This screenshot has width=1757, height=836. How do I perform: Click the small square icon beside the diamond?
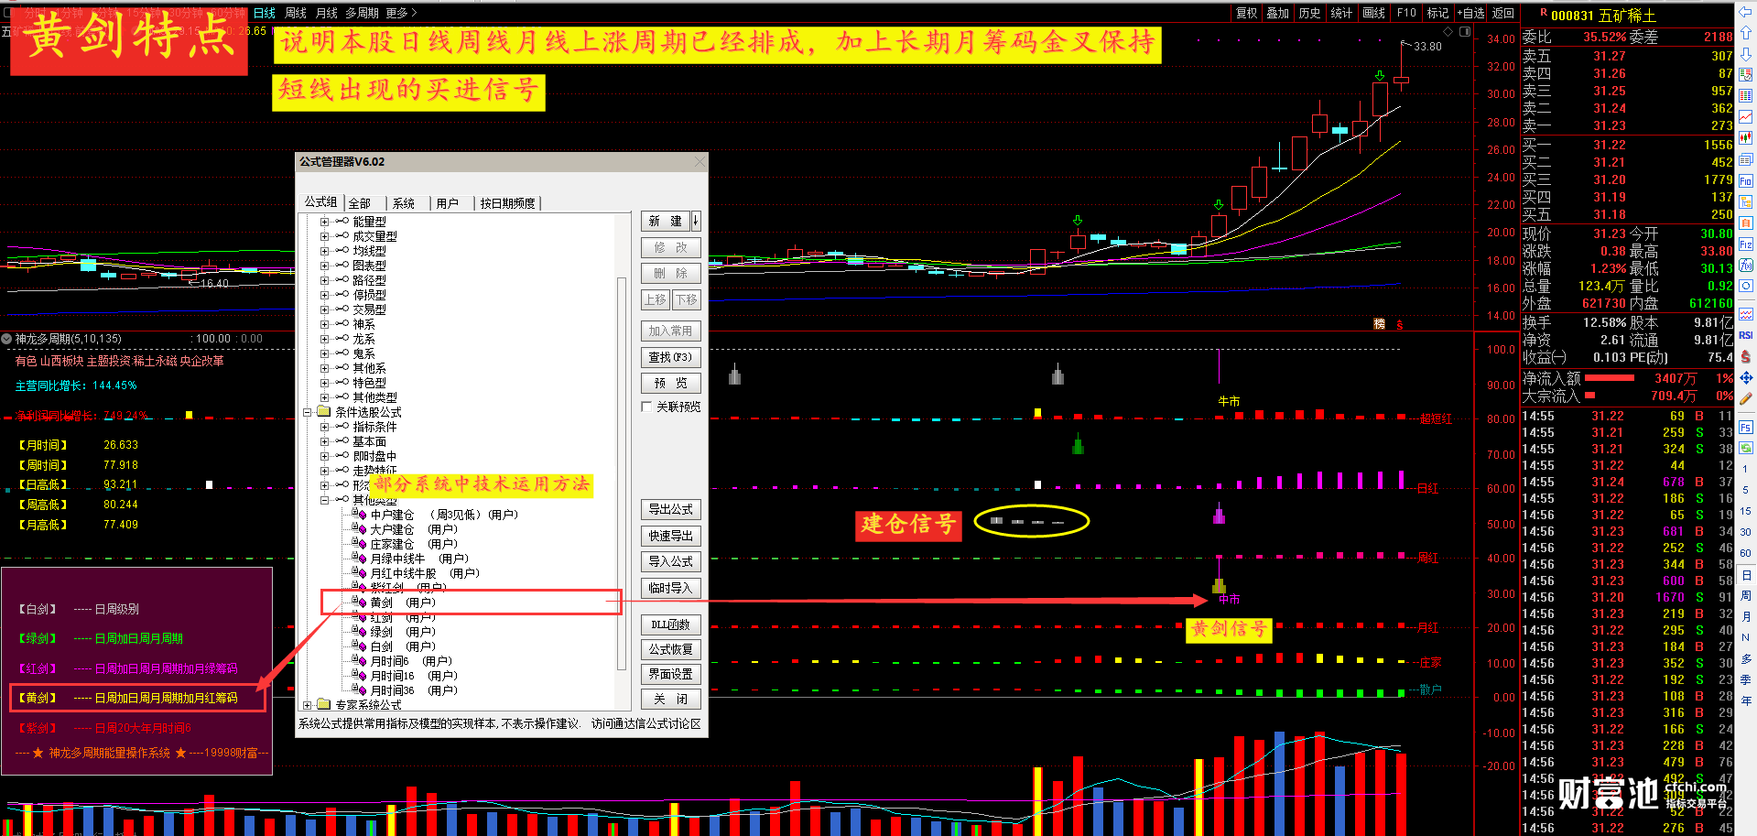pos(1464,32)
